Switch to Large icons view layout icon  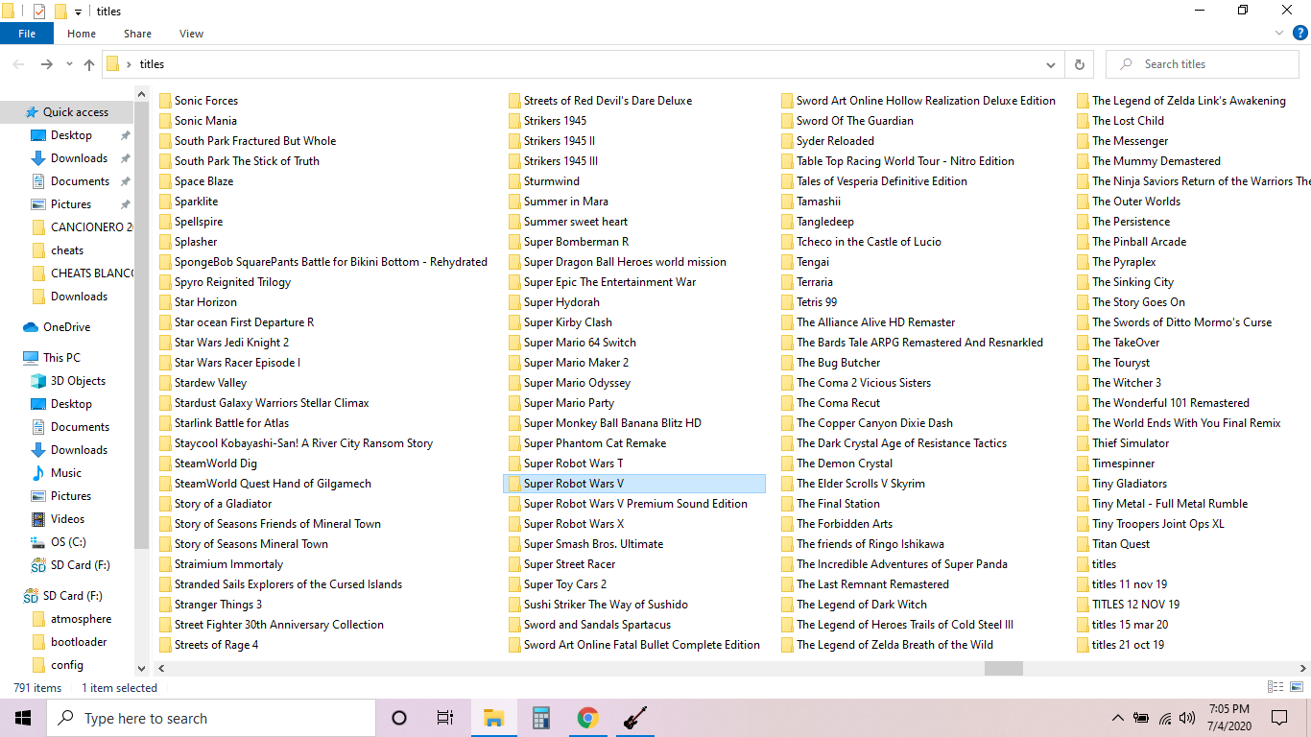pyautogui.click(x=1296, y=687)
